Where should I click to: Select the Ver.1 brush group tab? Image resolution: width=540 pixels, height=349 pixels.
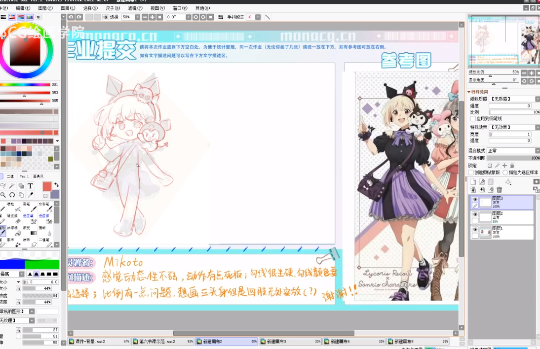(24, 176)
